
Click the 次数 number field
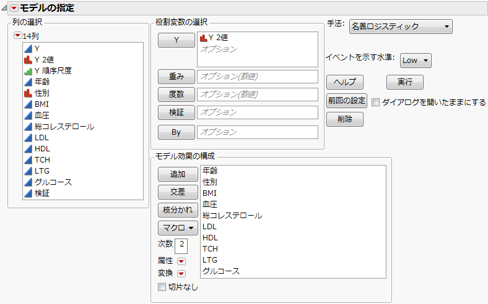click(181, 245)
